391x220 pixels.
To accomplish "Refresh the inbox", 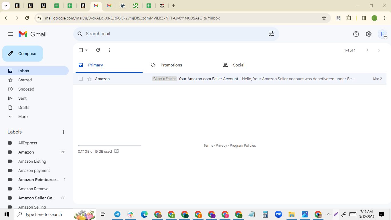I will coord(98,50).
